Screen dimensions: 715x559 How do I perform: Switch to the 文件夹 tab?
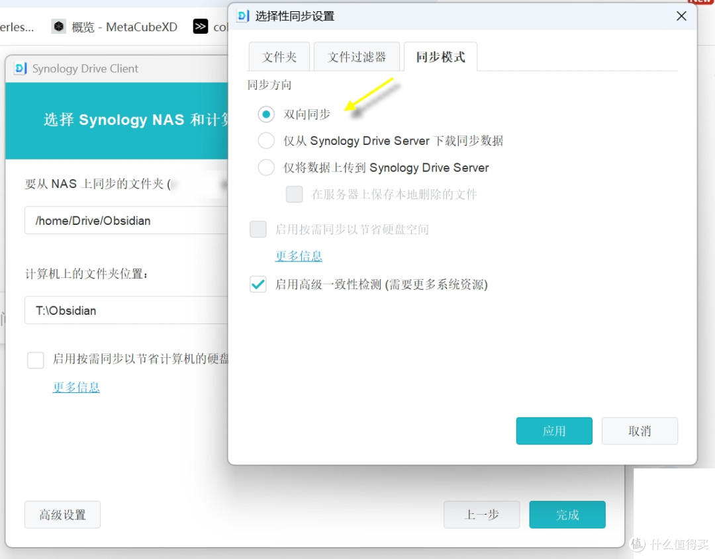pos(279,57)
